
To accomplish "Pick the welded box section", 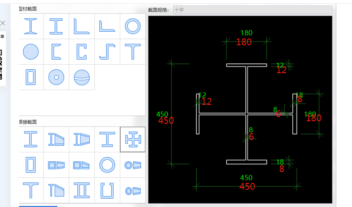I will [x=31, y=165].
